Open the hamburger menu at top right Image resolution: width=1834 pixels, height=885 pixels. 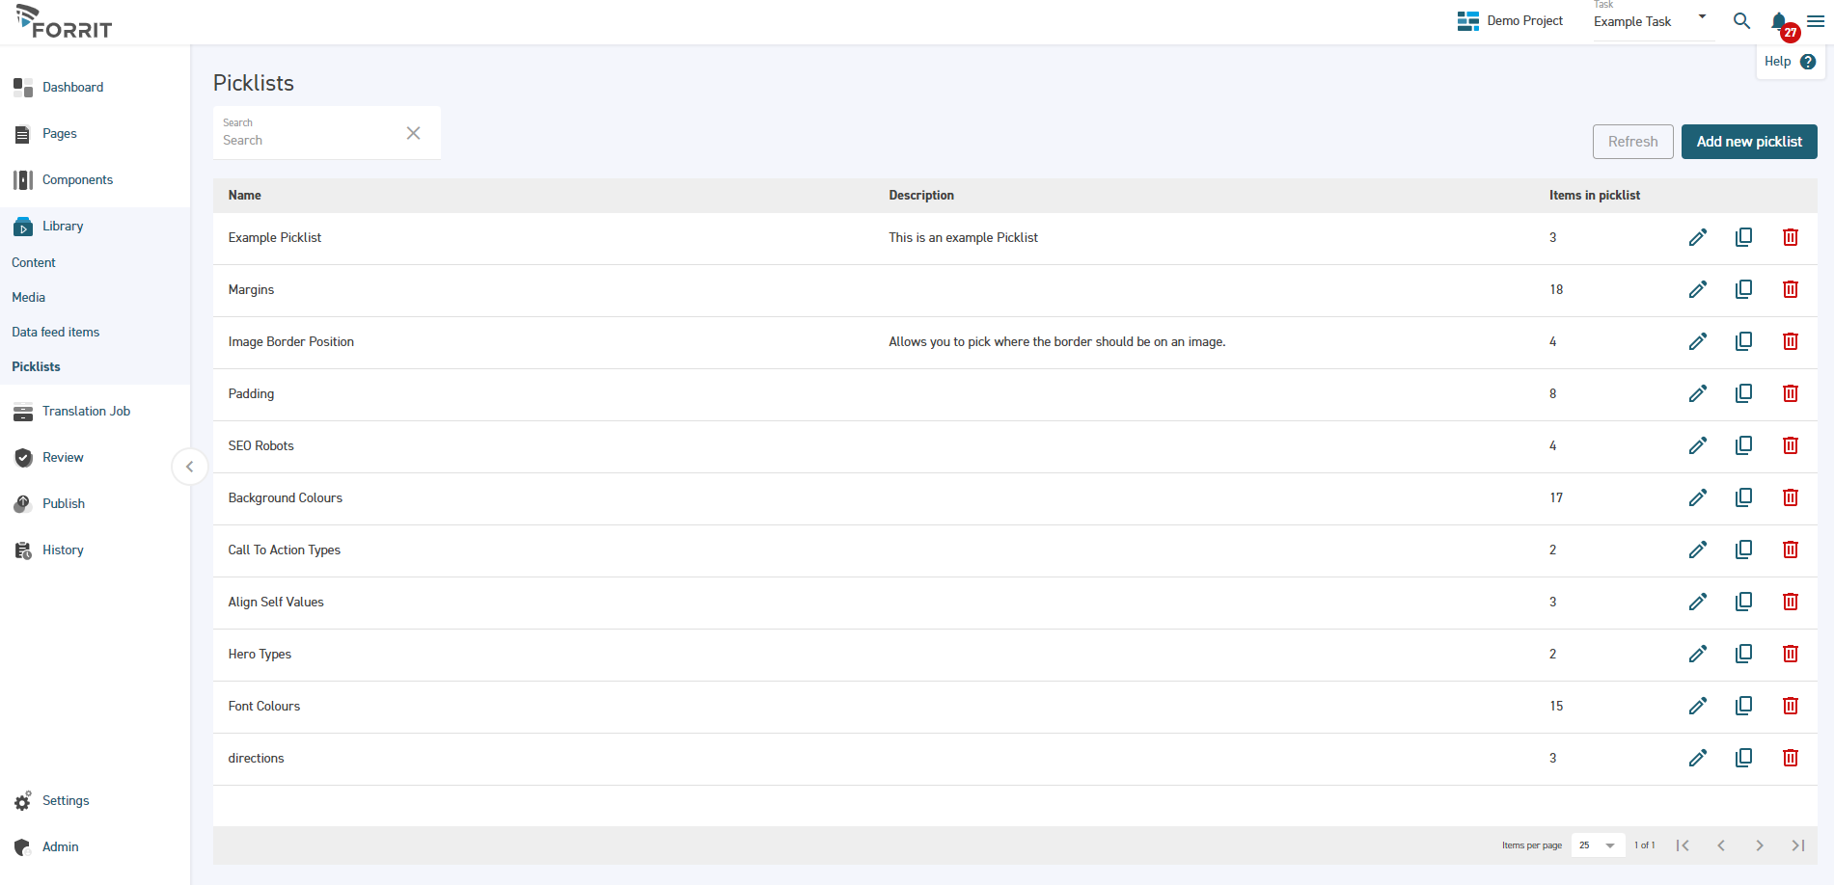pos(1815,21)
